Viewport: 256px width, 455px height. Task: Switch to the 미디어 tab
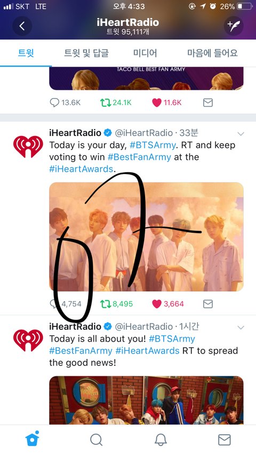point(145,53)
